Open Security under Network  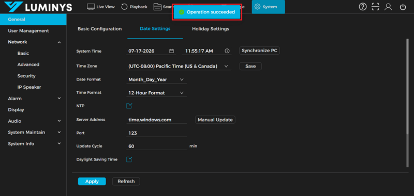(26, 76)
